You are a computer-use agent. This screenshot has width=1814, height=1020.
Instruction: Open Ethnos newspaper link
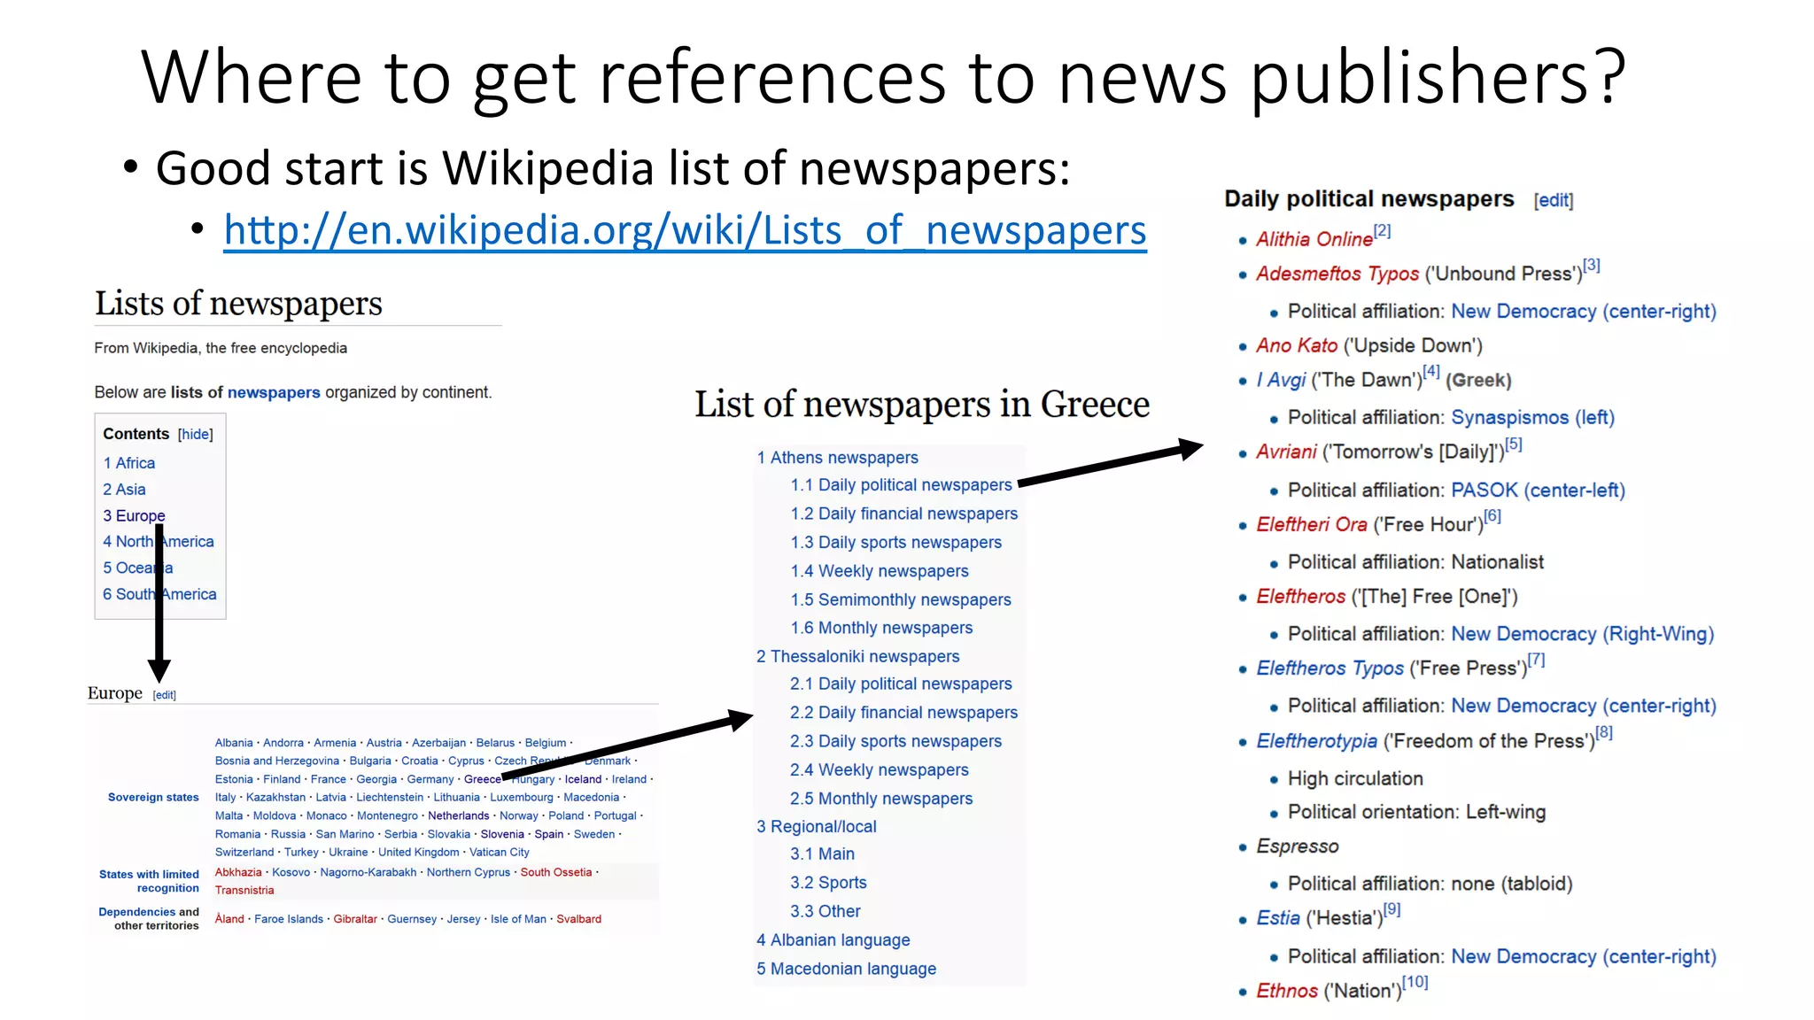(1287, 991)
